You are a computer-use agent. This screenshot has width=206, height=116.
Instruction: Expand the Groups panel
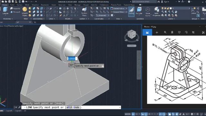[195, 19]
